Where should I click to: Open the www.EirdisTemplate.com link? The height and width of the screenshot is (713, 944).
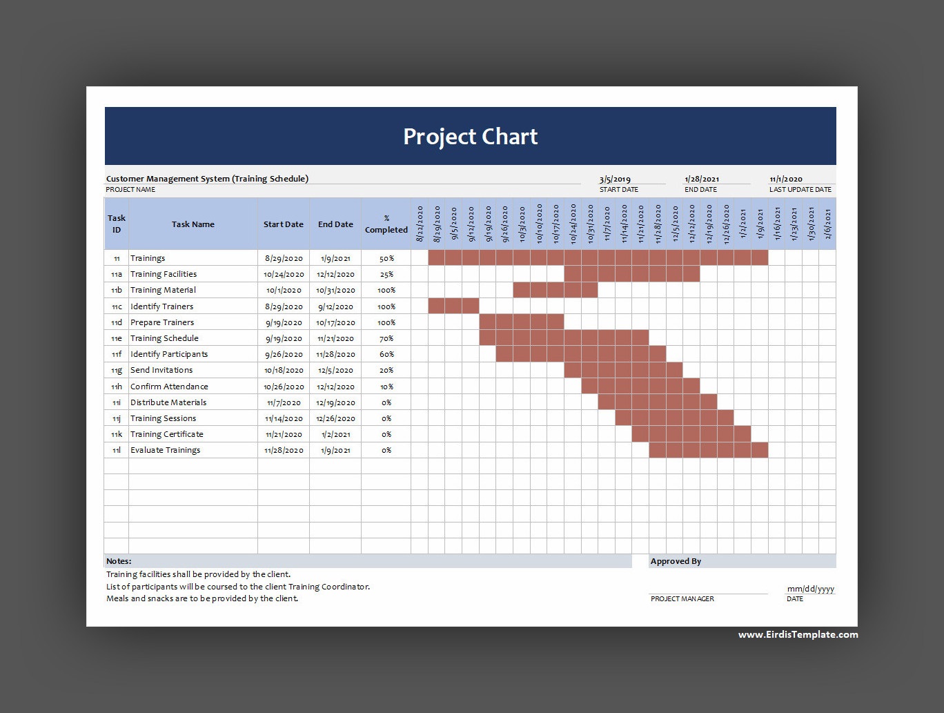[x=797, y=634]
